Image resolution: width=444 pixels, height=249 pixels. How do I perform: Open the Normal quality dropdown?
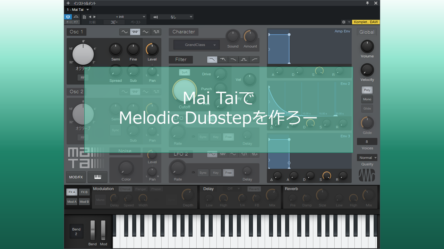pos(367,158)
